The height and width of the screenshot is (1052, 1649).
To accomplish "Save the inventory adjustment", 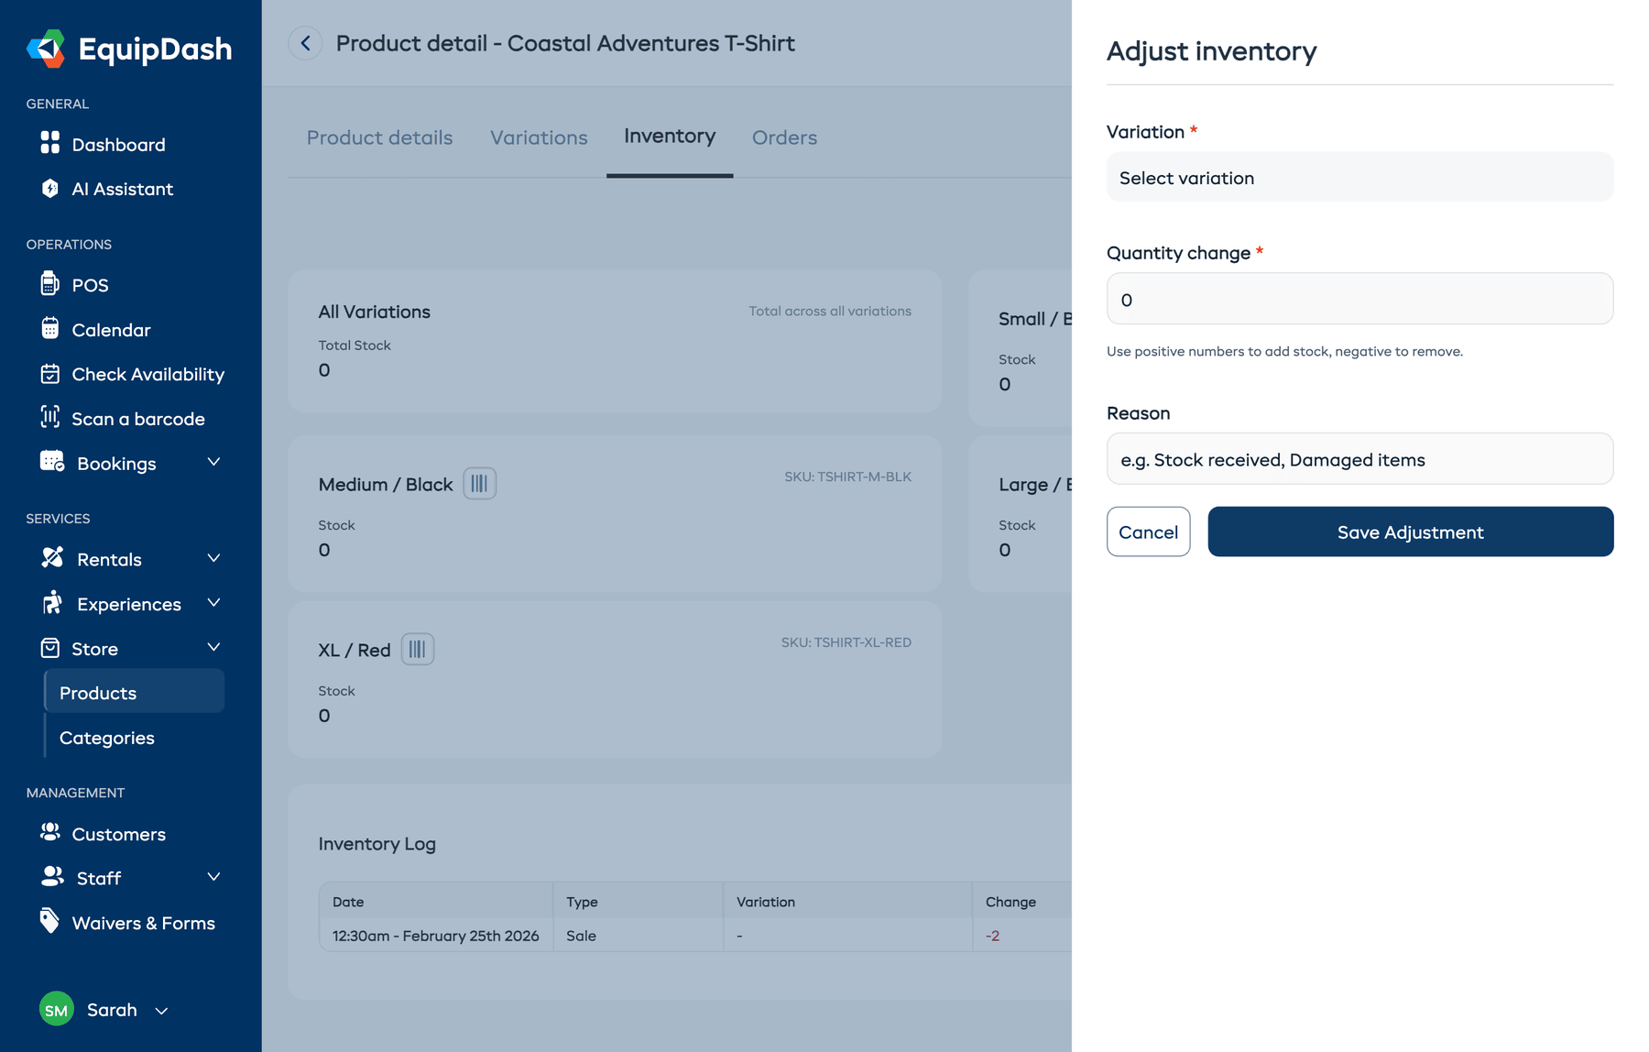I will tap(1409, 531).
